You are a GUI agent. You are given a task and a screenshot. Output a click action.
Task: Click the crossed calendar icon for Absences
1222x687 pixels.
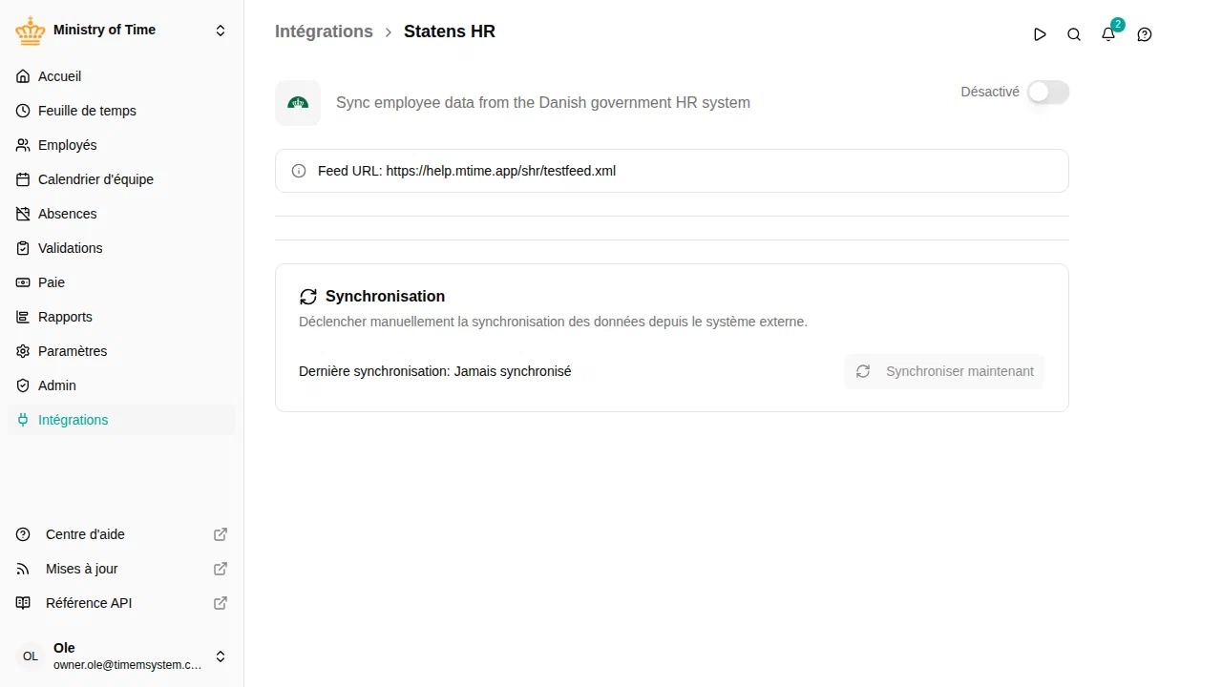pyautogui.click(x=23, y=214)
